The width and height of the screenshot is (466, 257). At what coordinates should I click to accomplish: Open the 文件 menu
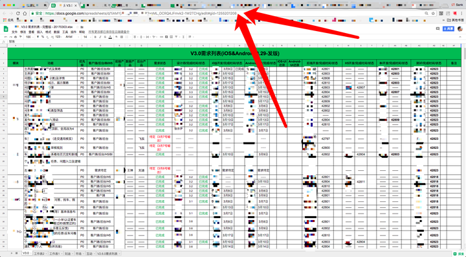click(x=14, y=32)
